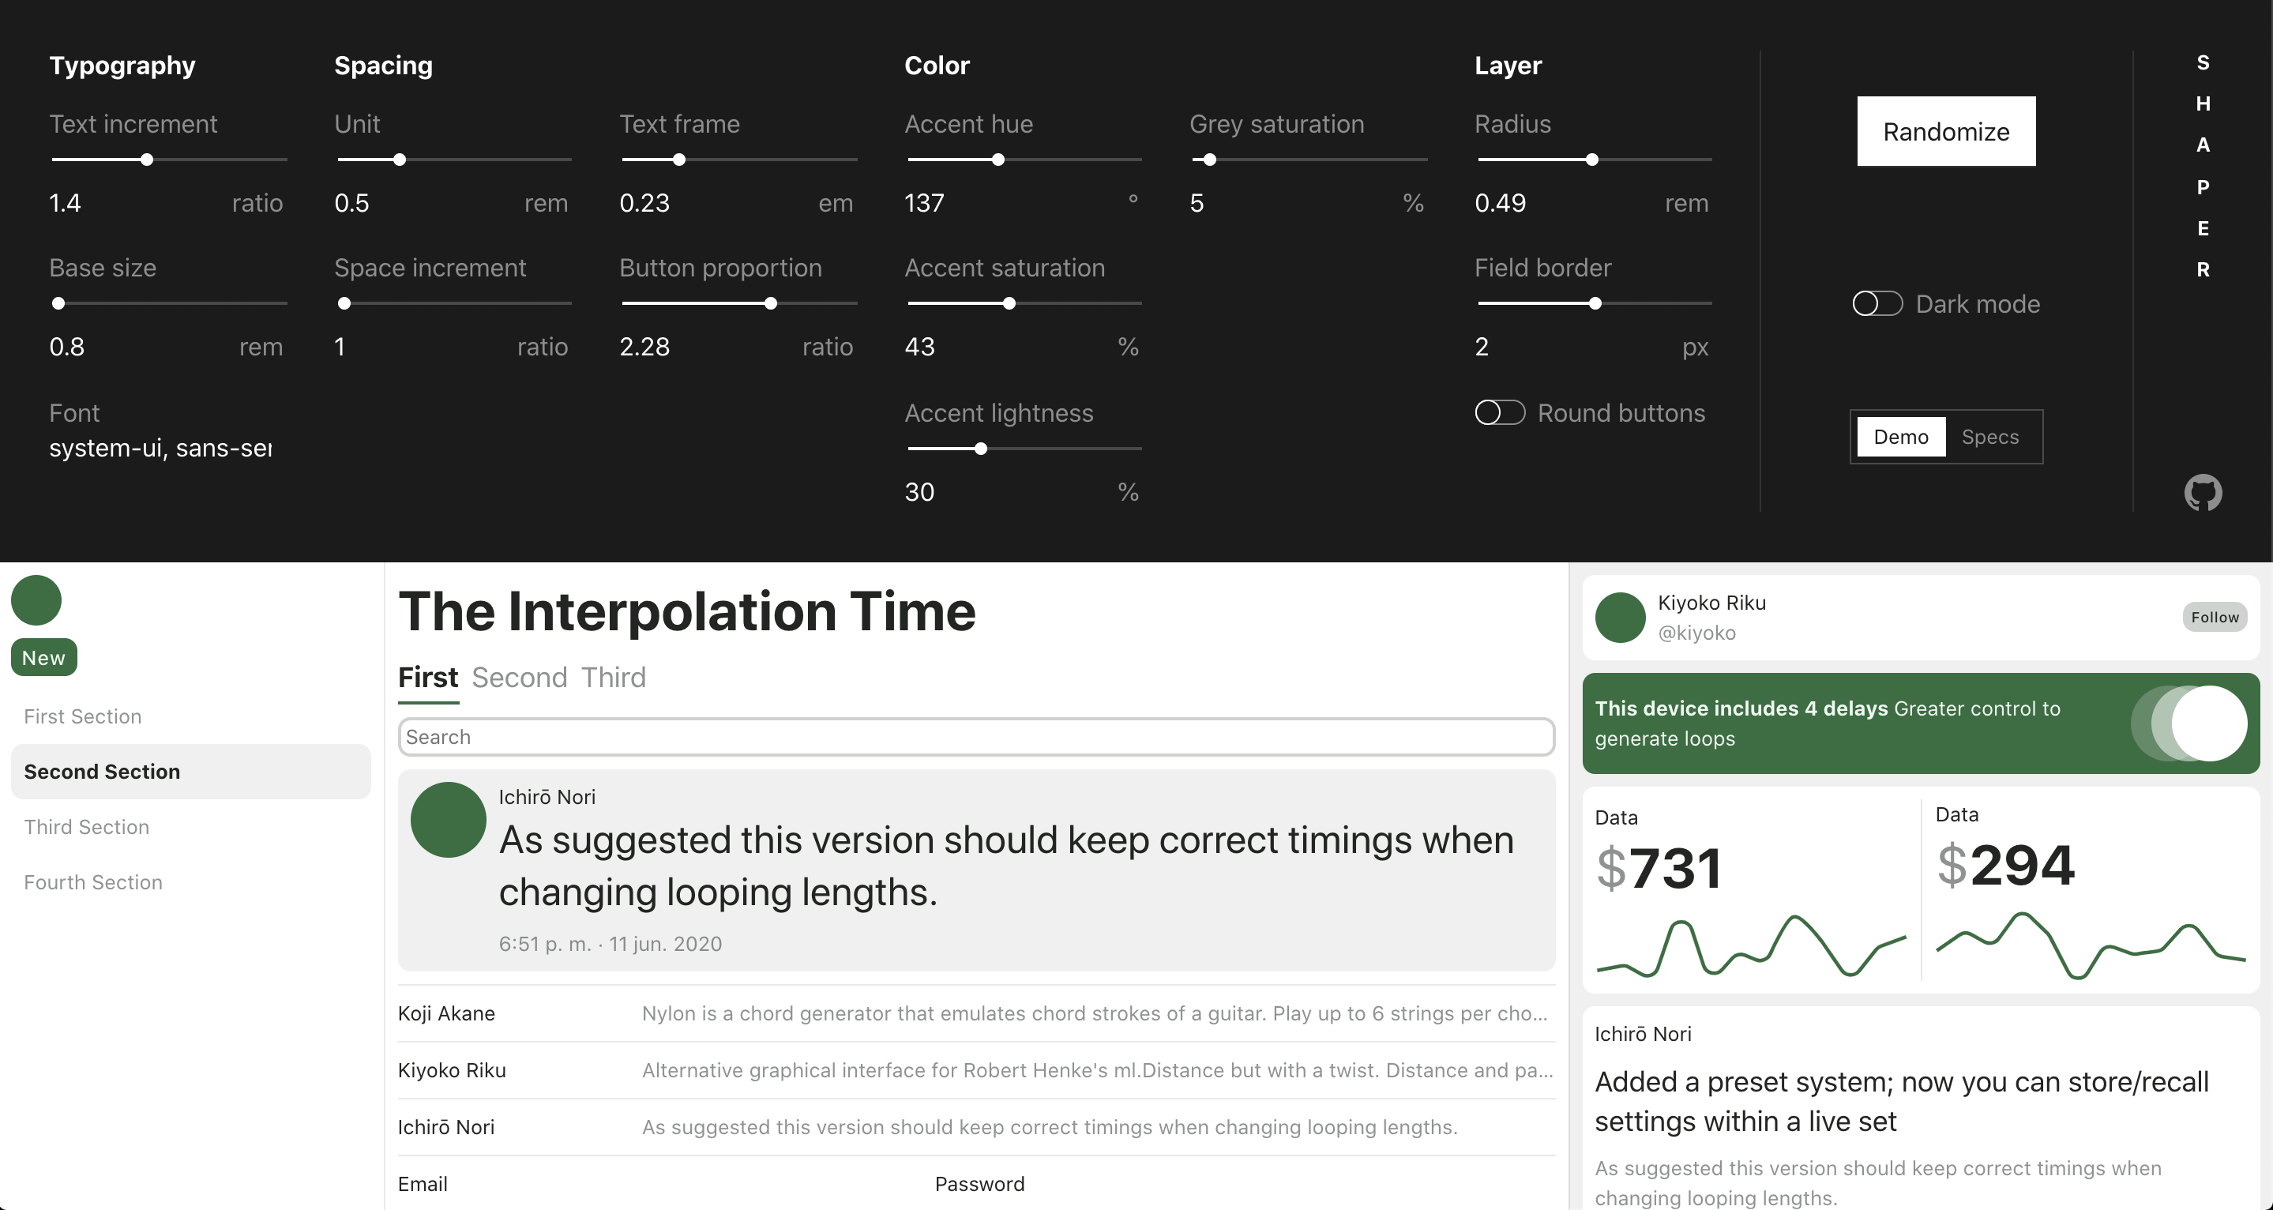Click the green New button
2273x1210 pixels.
[43, 657]
